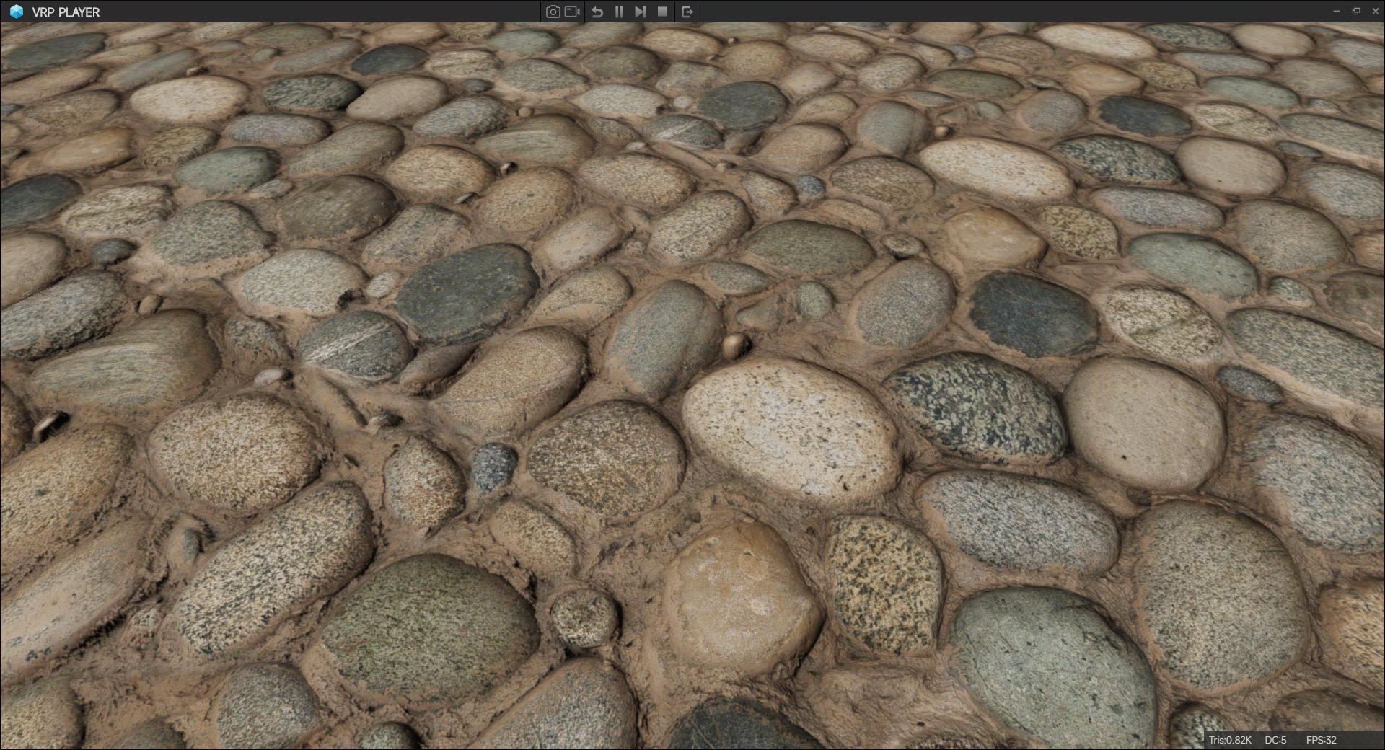Stop the scene playback
This screenshot has width=1385, height=750.
662,12
